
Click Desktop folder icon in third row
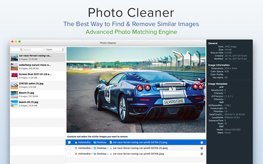click(x=95, y=154)
